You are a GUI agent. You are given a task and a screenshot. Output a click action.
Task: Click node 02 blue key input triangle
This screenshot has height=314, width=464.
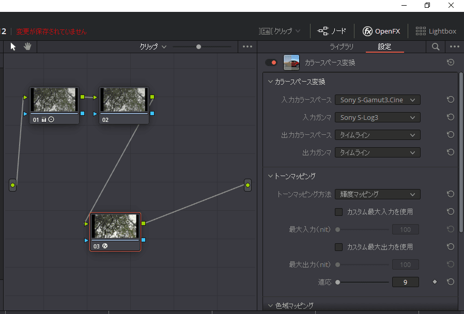[x=95, y=114]
